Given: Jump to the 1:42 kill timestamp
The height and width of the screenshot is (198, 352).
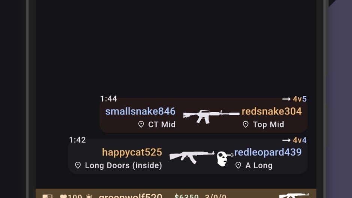Looking at the screenshot, I should click(x=78, y=140).
